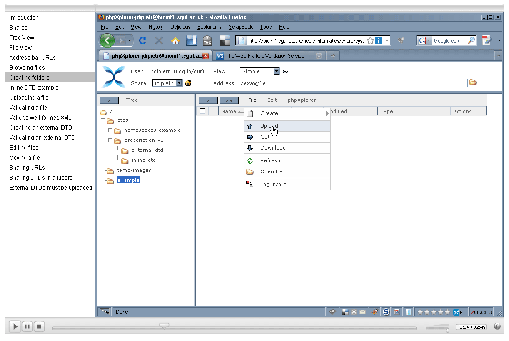
Task: Open the Firefox Bookmarks menu
Action: 210,27
